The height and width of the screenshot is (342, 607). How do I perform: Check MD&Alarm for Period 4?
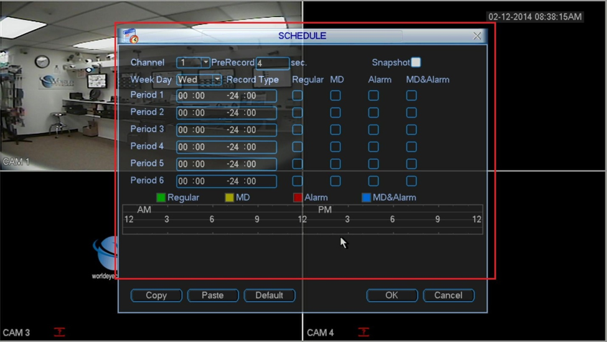[x=411, y=147]
